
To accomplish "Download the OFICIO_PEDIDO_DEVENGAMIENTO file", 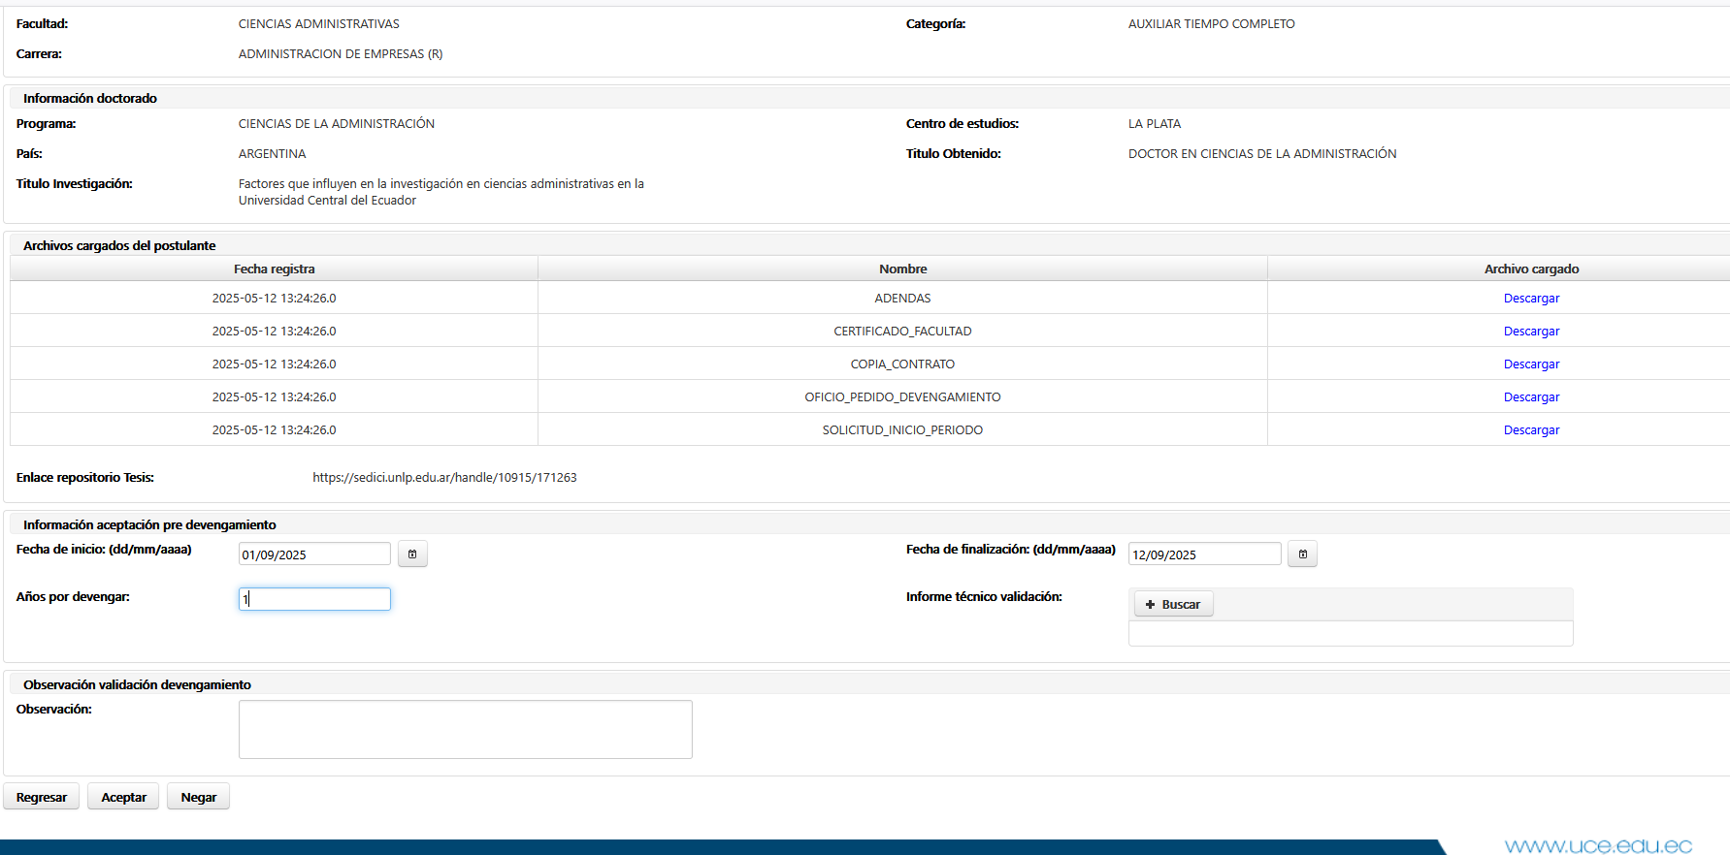I will (x=1531, y=397).
